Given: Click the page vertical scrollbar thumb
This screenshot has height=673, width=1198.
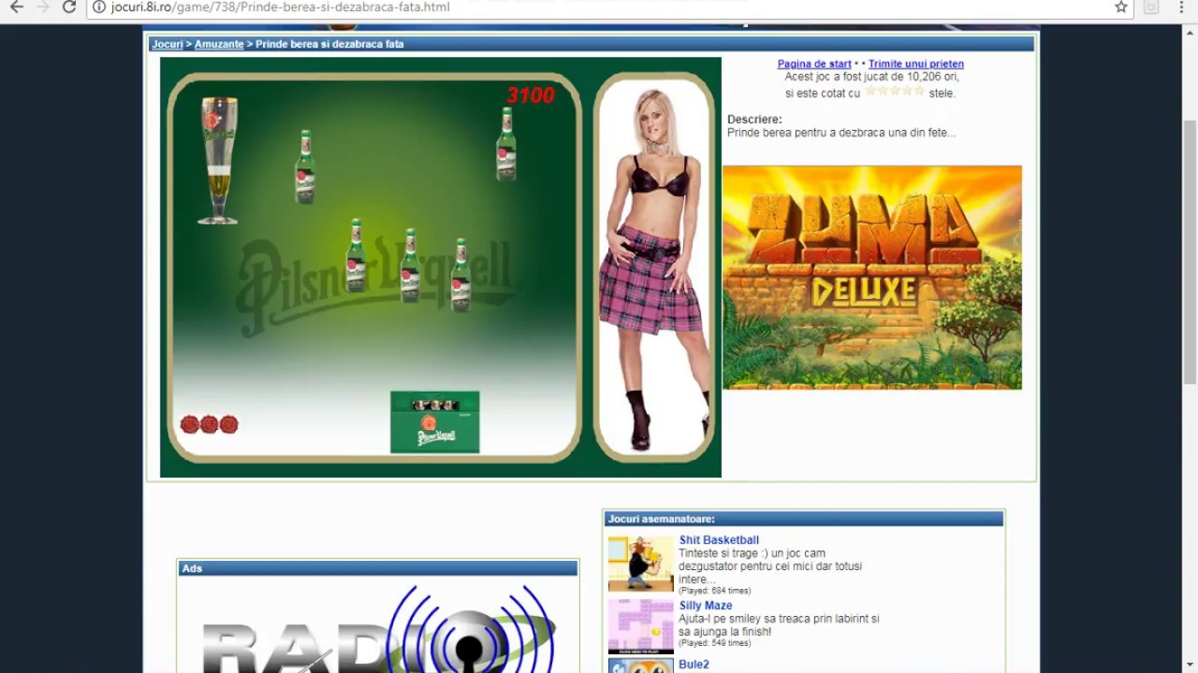Looking at the screenshot, I should pos(1190,251).
